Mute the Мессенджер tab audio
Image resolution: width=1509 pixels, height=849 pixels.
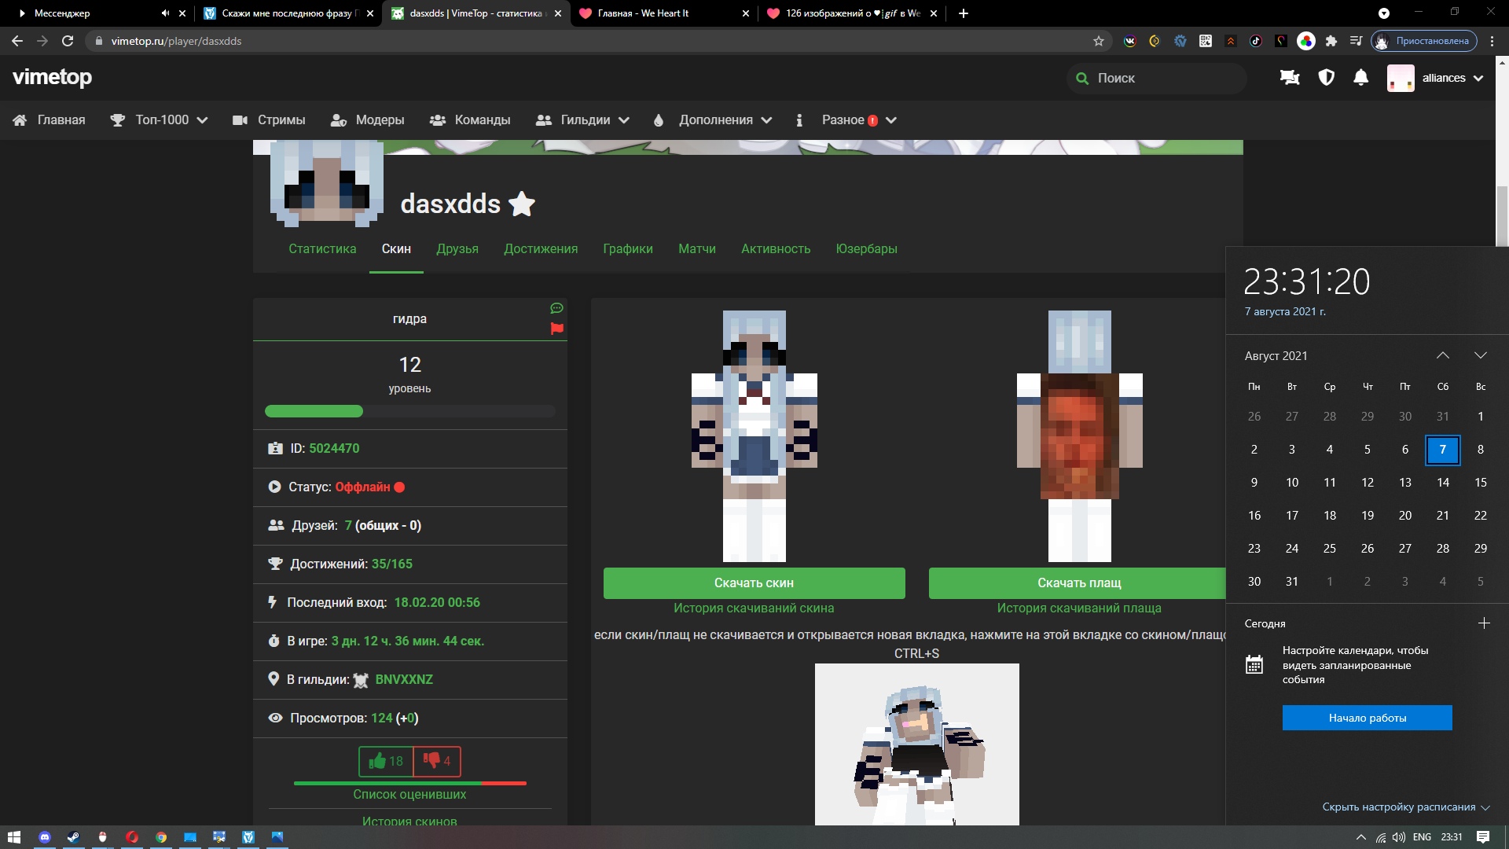[165, 13]
